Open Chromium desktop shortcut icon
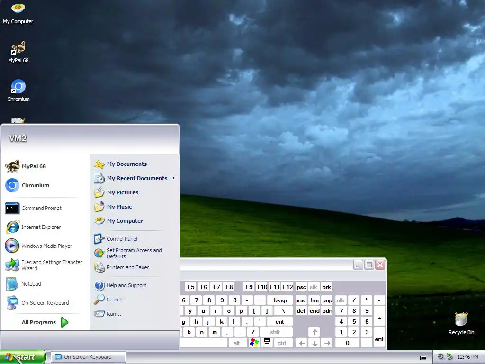This screenshot has width=485, height=364. (18, 90)
